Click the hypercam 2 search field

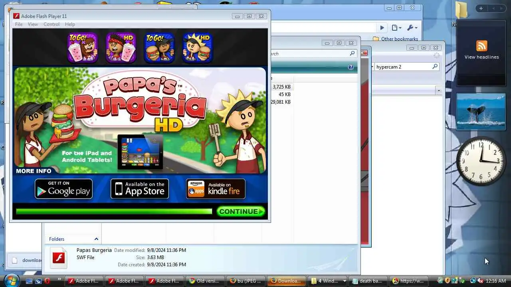[402, 67]
